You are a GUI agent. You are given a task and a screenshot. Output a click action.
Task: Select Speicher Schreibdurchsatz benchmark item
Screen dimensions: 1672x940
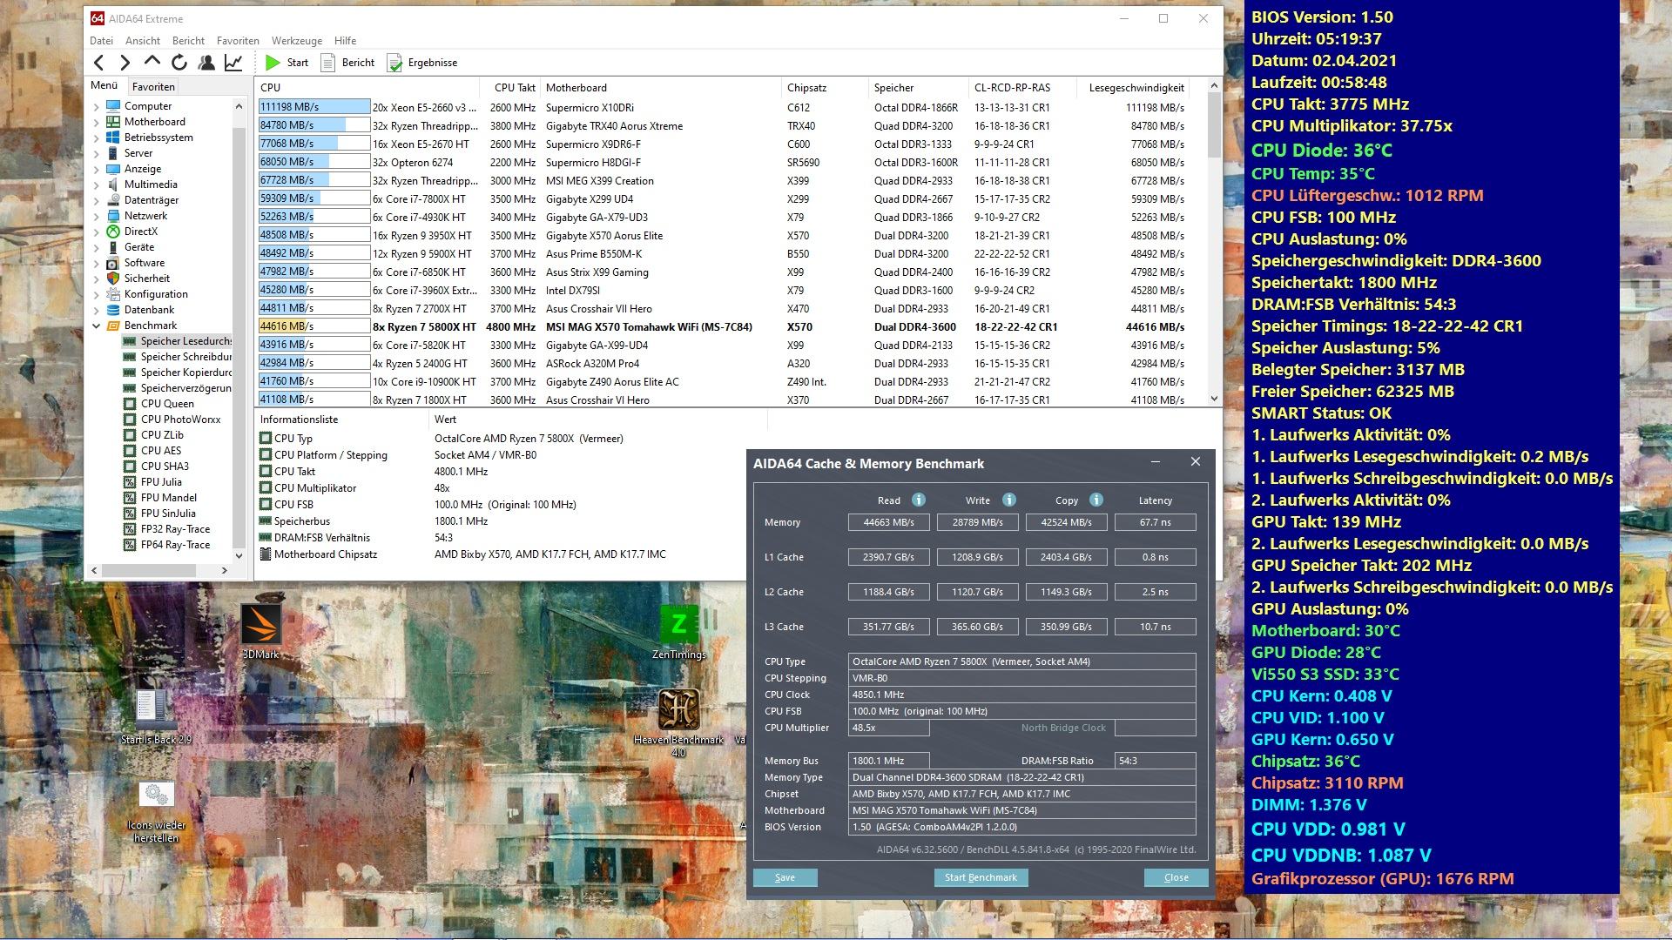[x=177, y=357]
